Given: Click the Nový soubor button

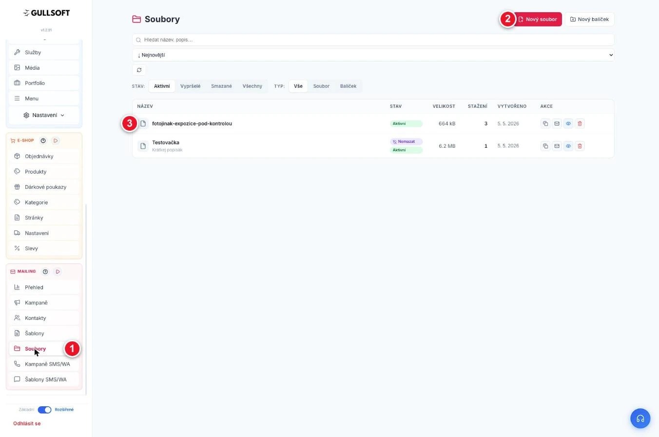Looking at the screenshot, I should point(537,20).
